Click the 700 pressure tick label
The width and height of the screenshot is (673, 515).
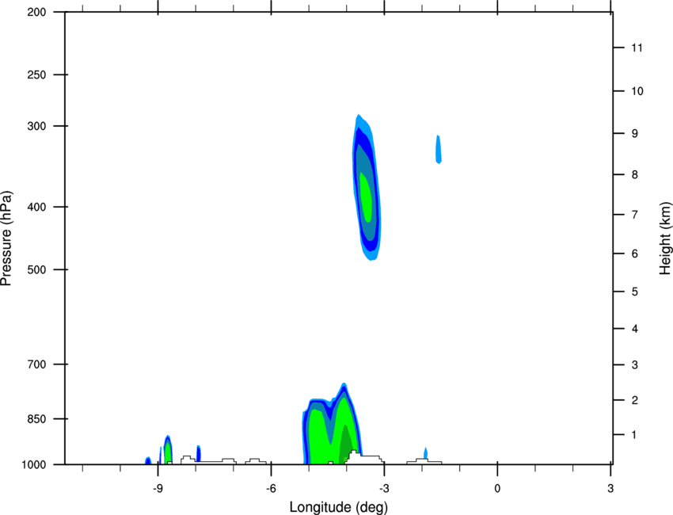(x=36, y=364)
